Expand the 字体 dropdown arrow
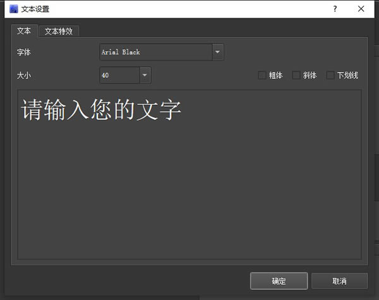The width and height of the screenshot is (379, 300). pos(218,52)
